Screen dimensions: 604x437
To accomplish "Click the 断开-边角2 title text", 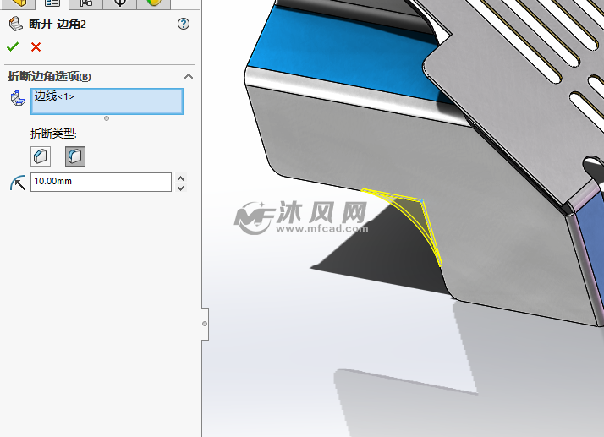I will [x=58, y=24].
